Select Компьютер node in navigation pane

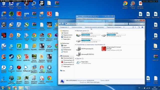(64, 56)
